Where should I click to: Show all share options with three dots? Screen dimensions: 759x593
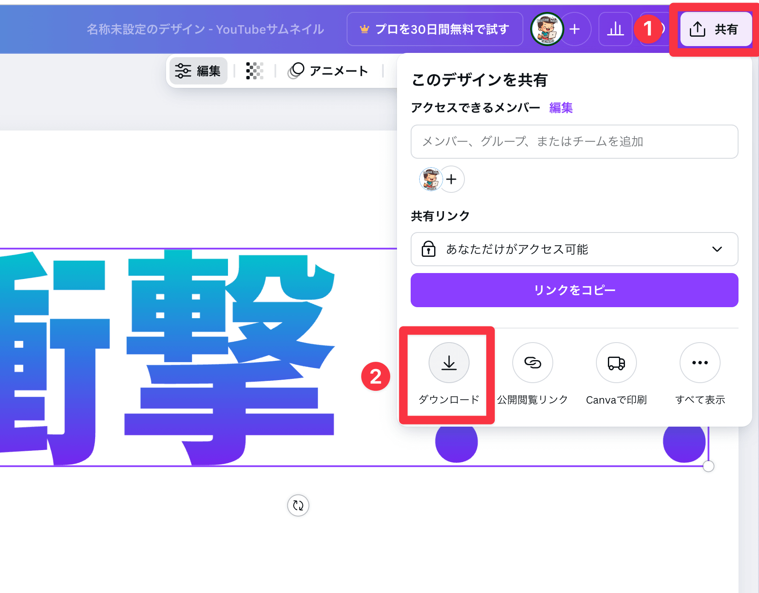tap(700, 363)
